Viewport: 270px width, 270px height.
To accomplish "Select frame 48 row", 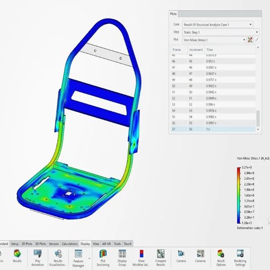I will [213, 74].
